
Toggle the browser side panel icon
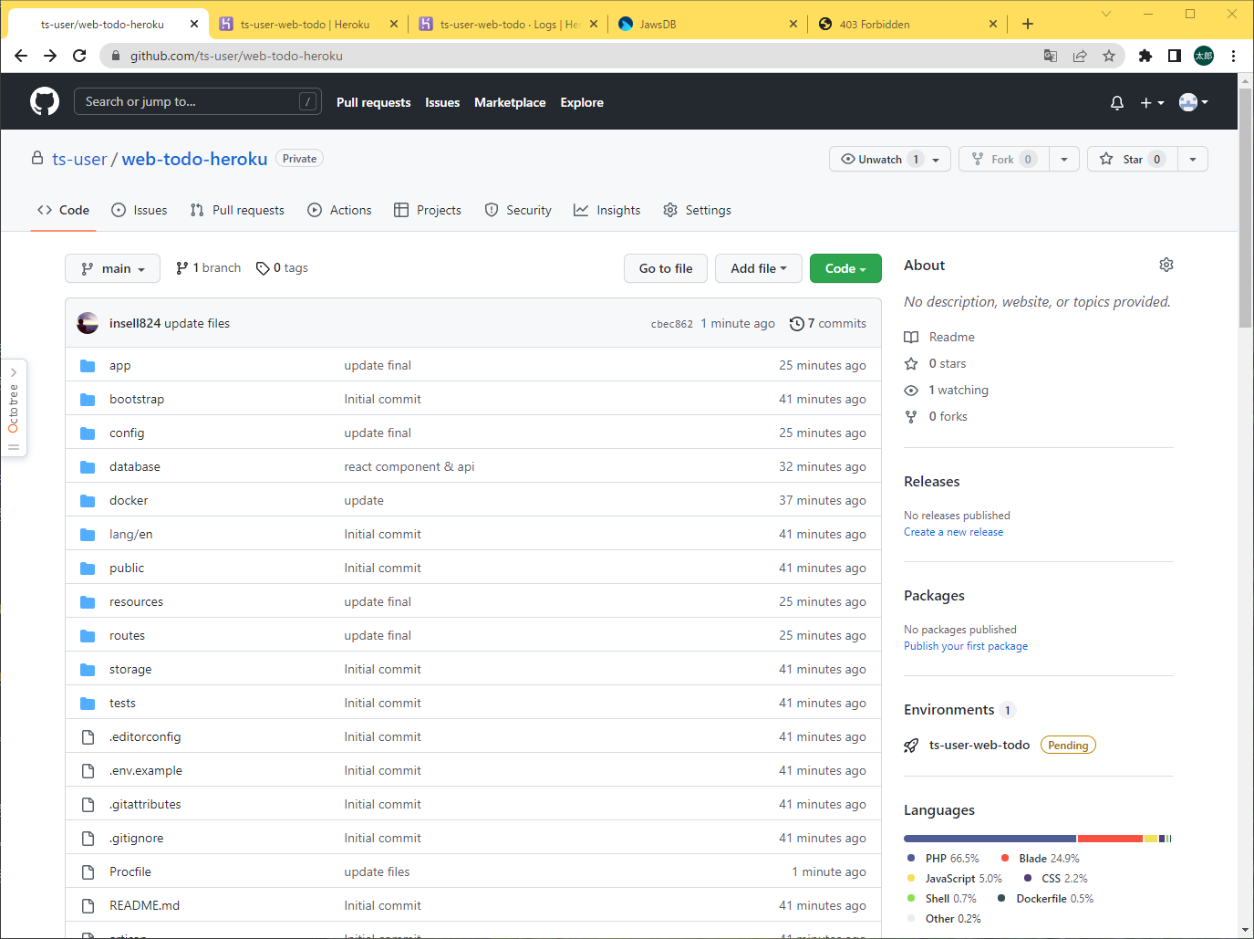click(x=1175, y=56)
